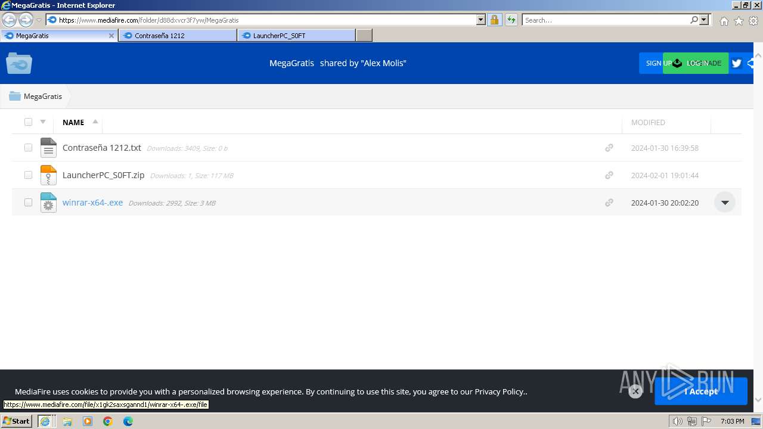The image size is (763, 429).
Task: Sort files by NAME column
Action: pos(73,122)
